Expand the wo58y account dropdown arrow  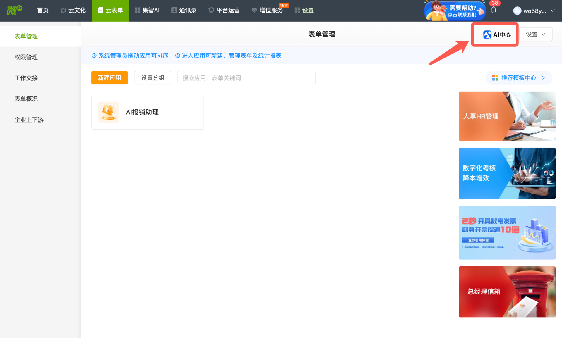(553, 11)
